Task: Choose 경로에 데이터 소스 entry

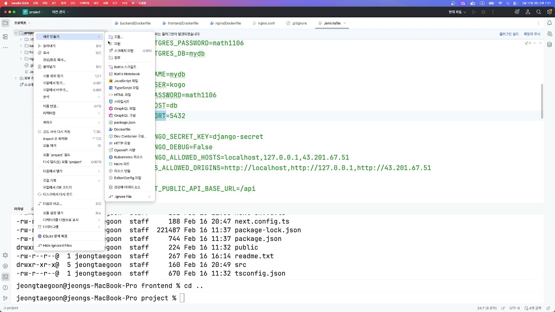Action: 130,187
